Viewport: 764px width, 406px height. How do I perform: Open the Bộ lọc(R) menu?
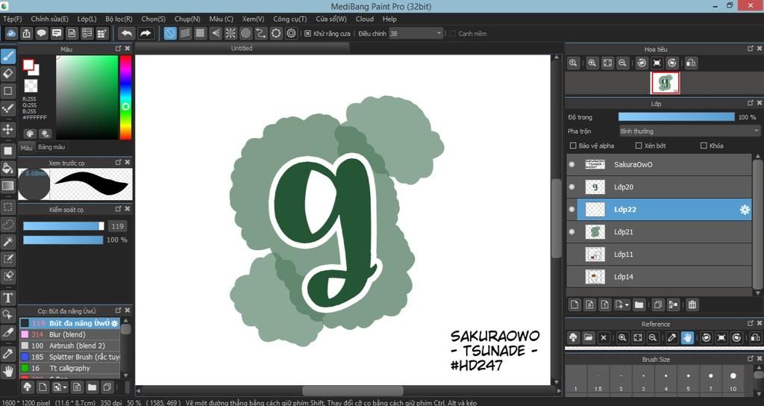click(119, 19)
